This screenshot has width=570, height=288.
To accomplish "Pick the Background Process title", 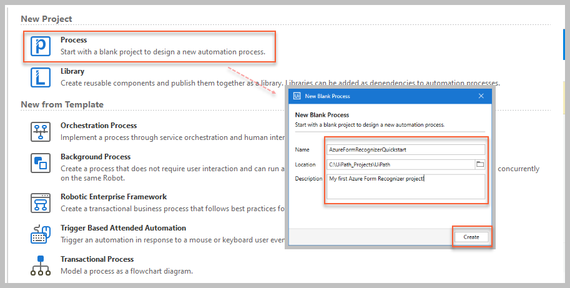I will pos(96,157).
